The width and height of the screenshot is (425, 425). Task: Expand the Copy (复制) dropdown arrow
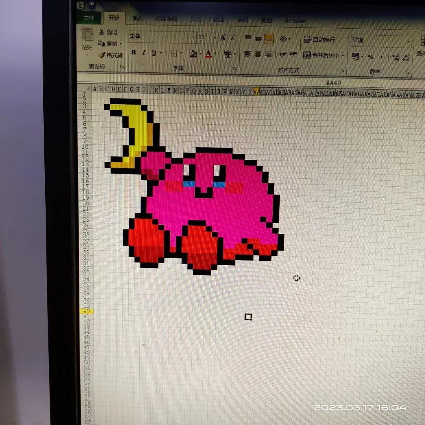(x=121, y=43)
